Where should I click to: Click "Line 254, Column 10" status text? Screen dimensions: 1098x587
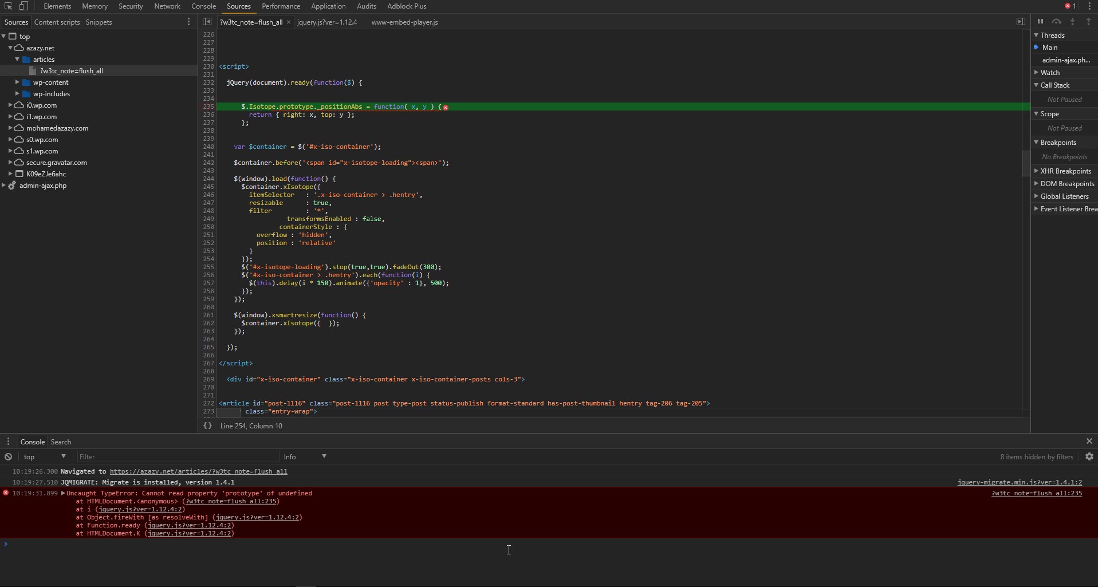(251, 426)
